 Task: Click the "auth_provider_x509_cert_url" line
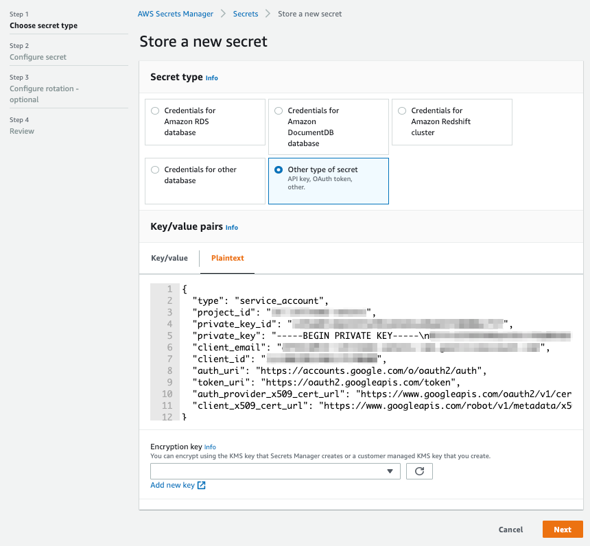381,394
